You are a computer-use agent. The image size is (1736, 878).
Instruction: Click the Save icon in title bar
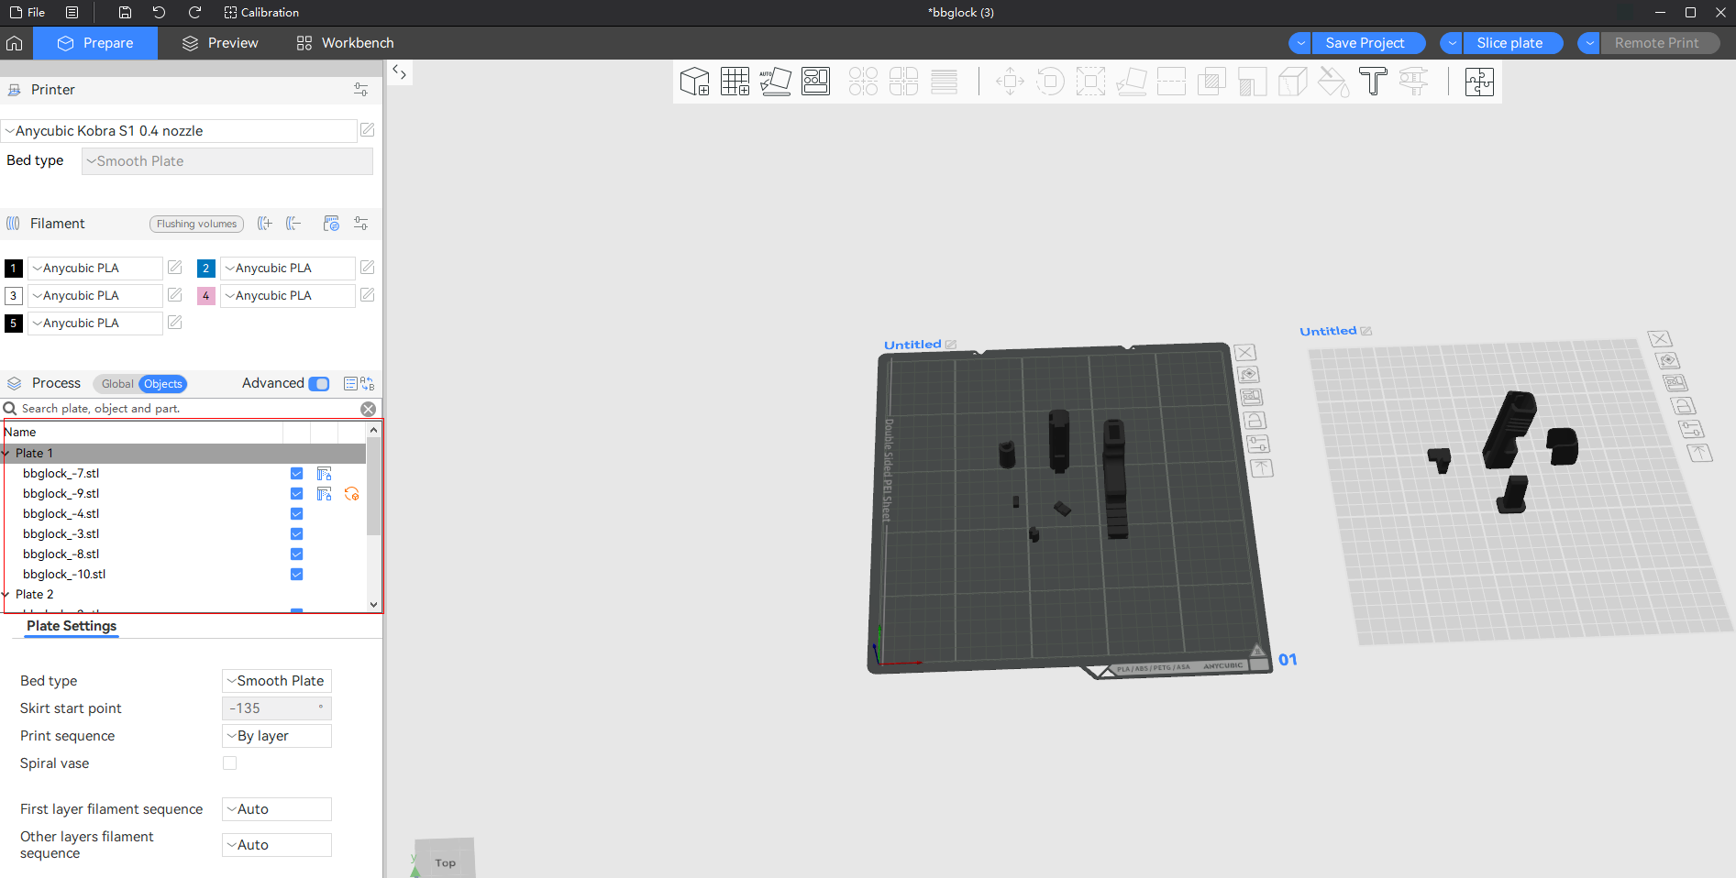pyautogui.click(x=125, y=12)
